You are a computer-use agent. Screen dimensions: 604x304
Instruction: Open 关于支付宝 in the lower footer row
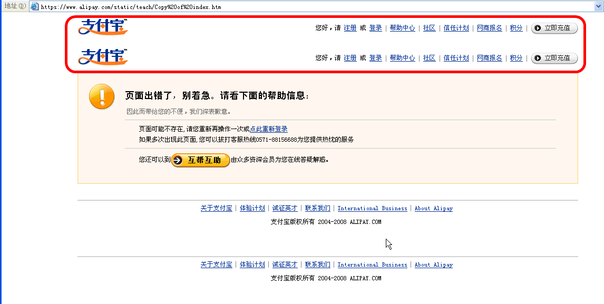click(217, 264)
